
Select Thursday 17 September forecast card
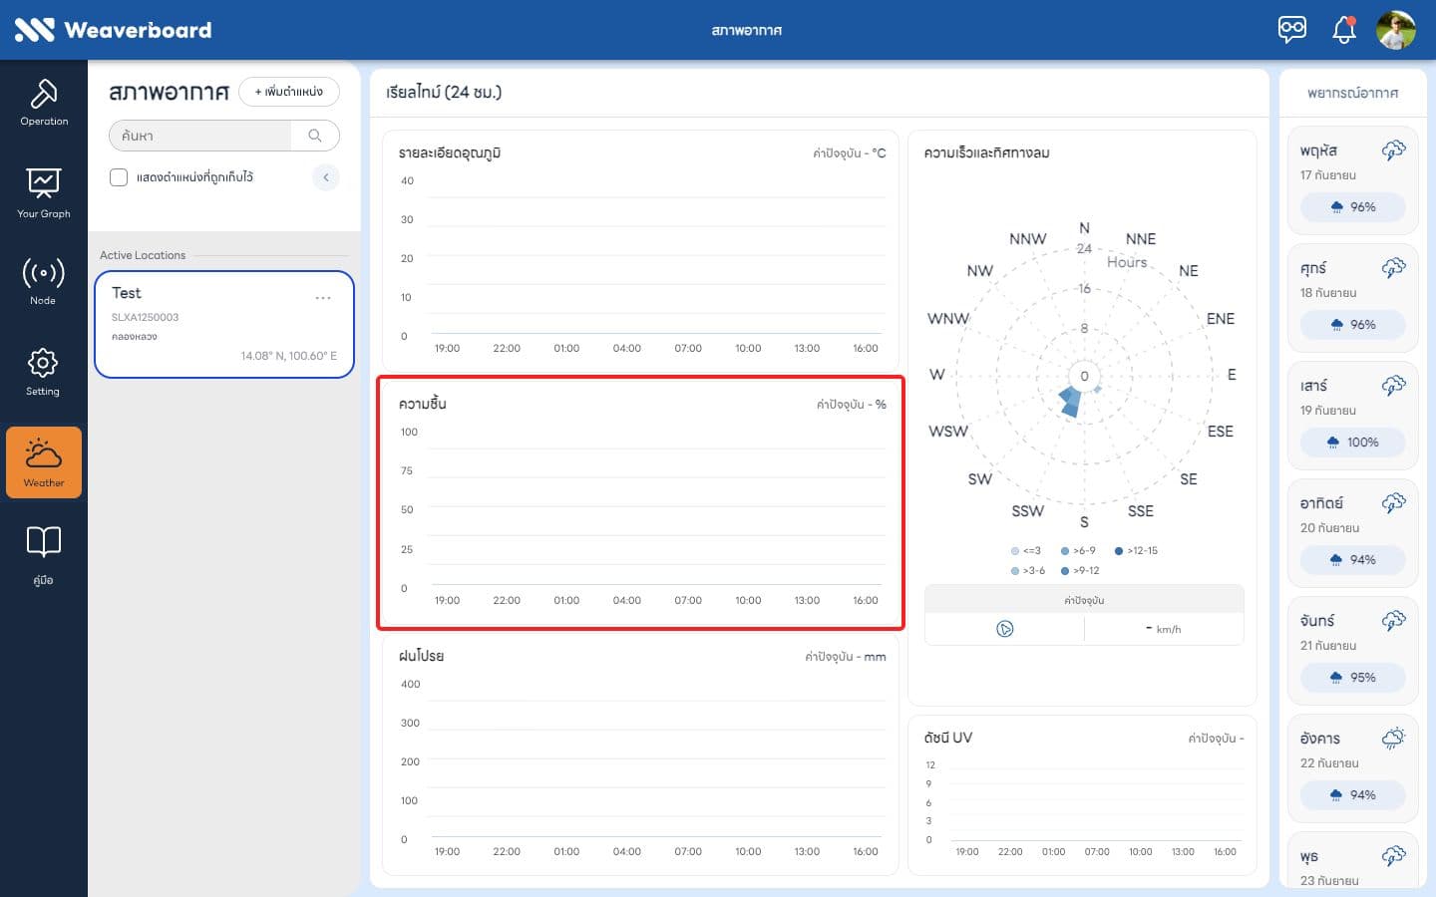pos(1353,180)
